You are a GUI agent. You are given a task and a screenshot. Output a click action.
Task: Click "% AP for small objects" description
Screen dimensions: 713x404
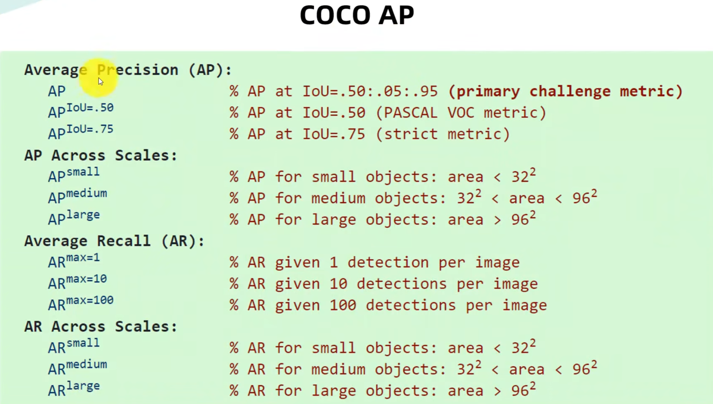pyautogui.click(x=383, y=176)
